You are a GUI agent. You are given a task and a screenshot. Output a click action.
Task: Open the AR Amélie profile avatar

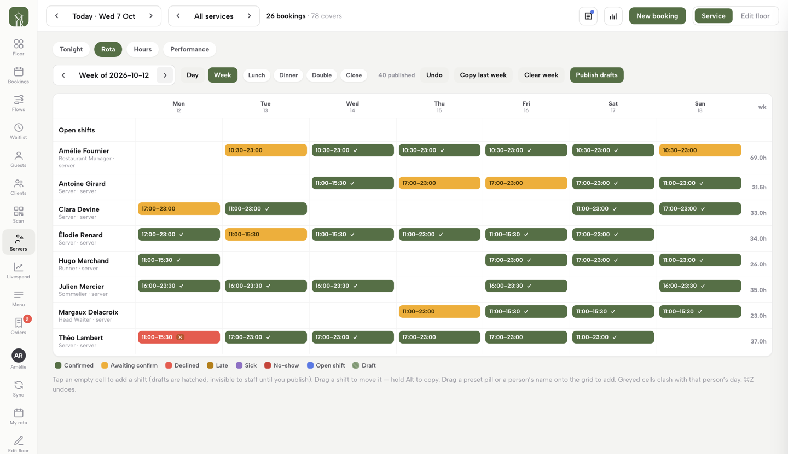[19, 356]
